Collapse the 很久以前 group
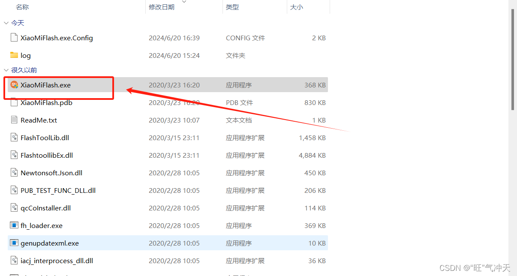 (x=6, y=70)
